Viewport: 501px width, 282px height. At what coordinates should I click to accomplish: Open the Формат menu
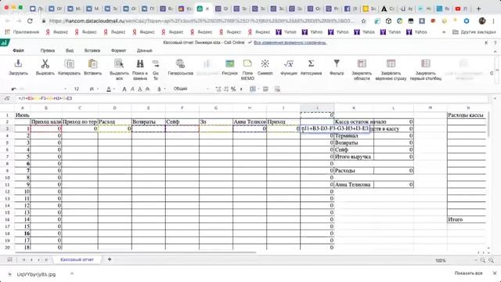[x=118, y=50]
